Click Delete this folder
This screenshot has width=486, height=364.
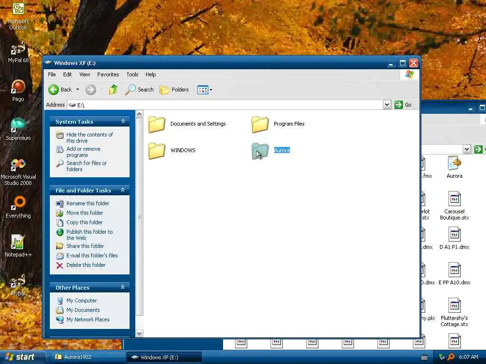(86, 265)
